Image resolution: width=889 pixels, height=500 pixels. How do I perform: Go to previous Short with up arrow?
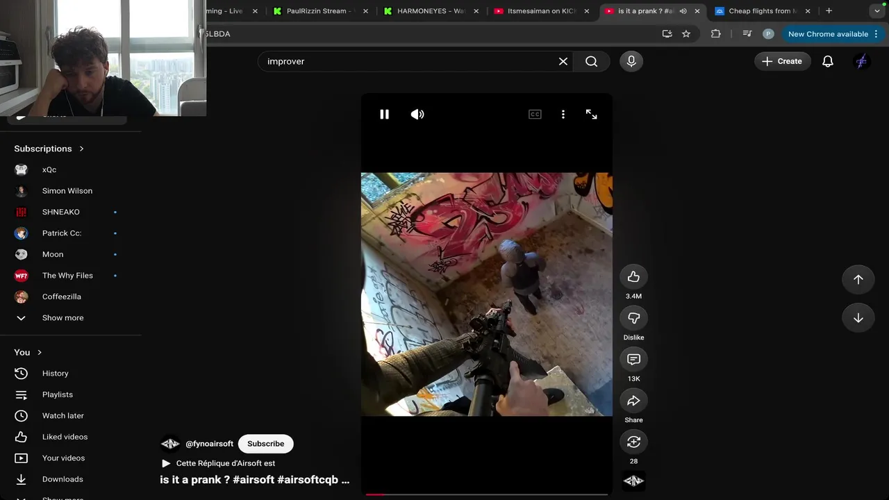pos(858,279)
